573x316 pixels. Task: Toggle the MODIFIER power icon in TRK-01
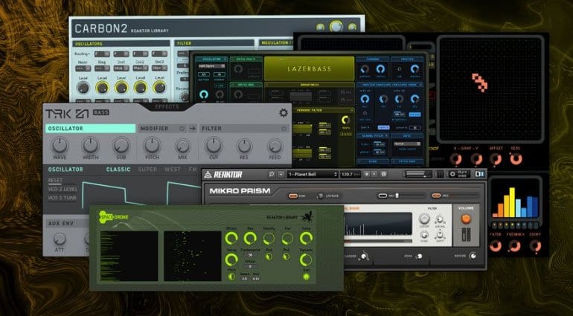point(182,128)
